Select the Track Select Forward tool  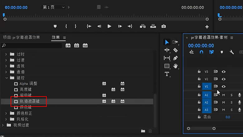pyautogui.click(x=175, y=42)
